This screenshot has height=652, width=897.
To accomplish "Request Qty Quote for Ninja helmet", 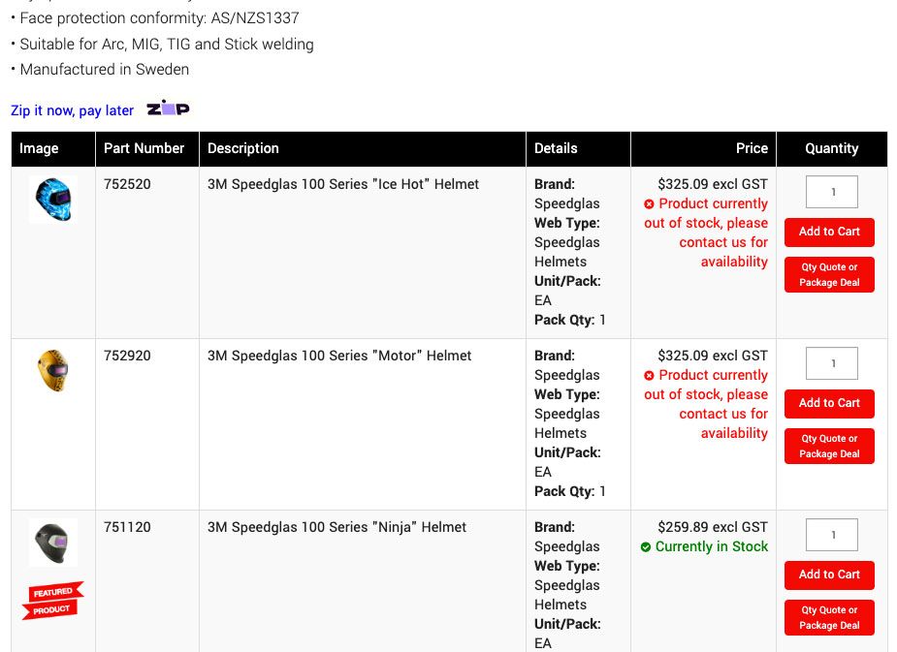I will pyautogui.click(x=829, y=617).
